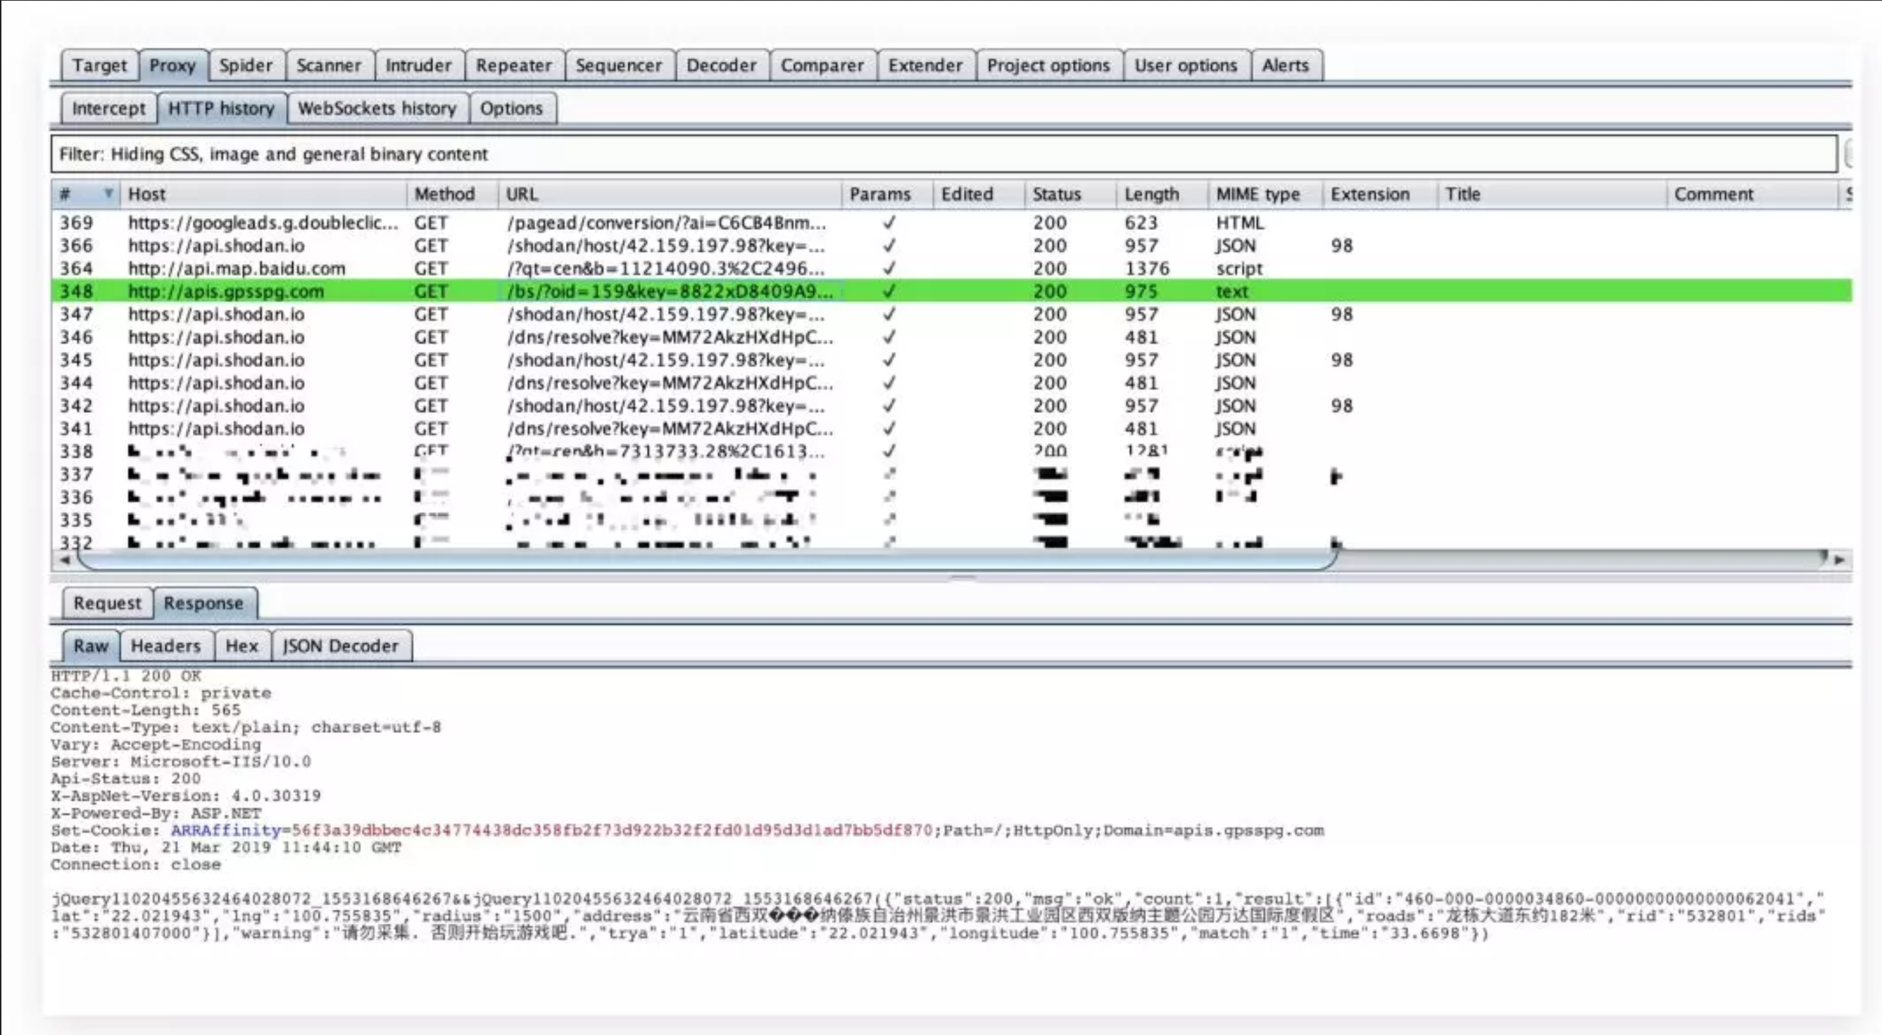Select the HTTP history sub-tab
The width and height of the screenshot is (1882, 1035).
tap(221, 108)
